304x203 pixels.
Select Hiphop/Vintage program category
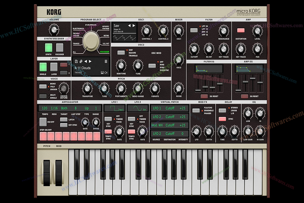tap(106, 27)
